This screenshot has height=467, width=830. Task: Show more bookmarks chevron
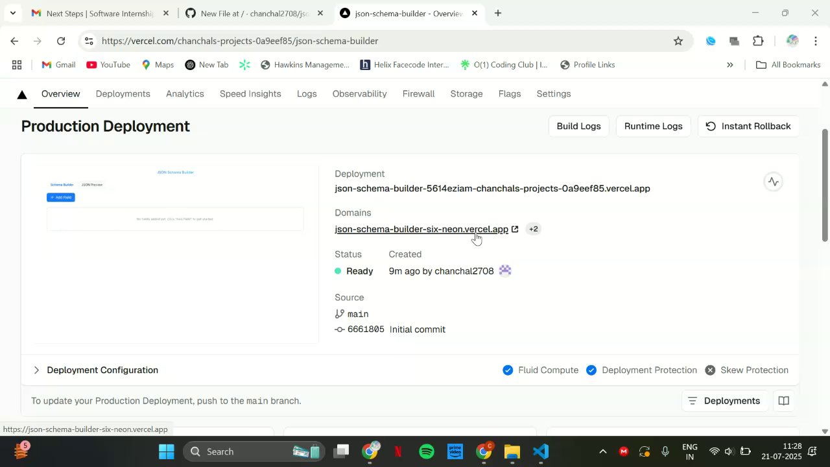point(729,65)
